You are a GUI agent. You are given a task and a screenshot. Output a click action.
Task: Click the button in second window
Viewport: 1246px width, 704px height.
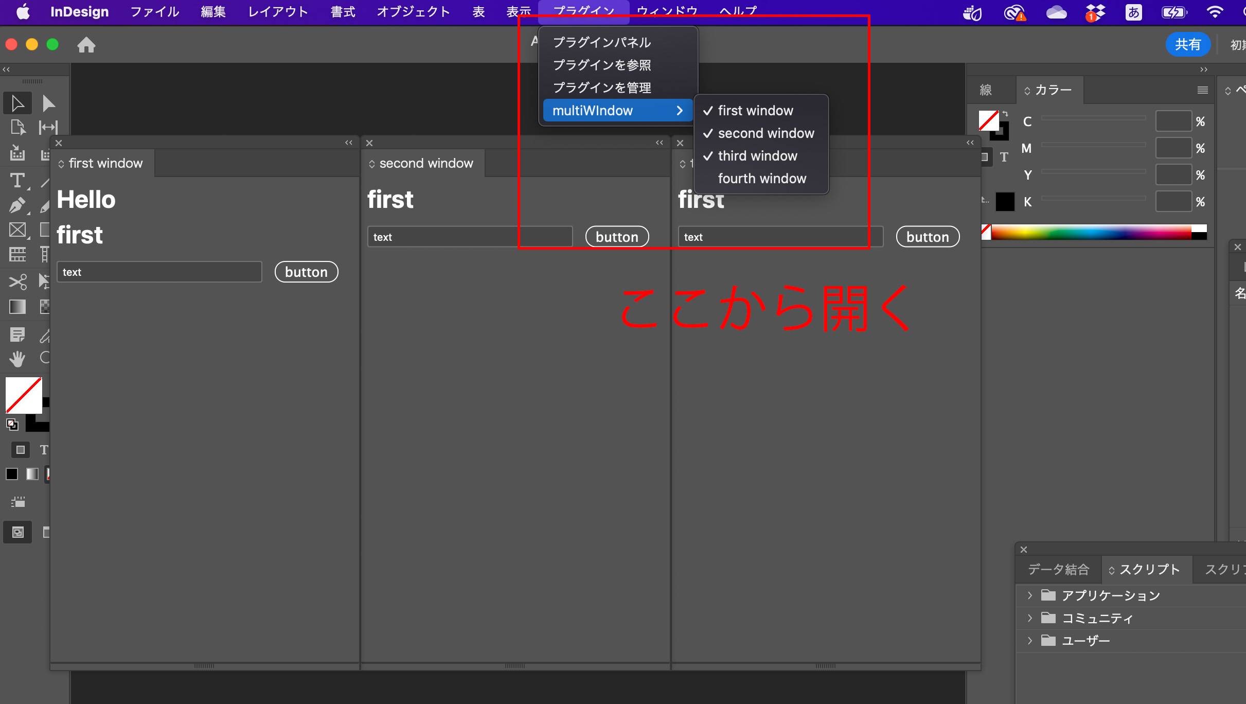click(x=616, y=236)
